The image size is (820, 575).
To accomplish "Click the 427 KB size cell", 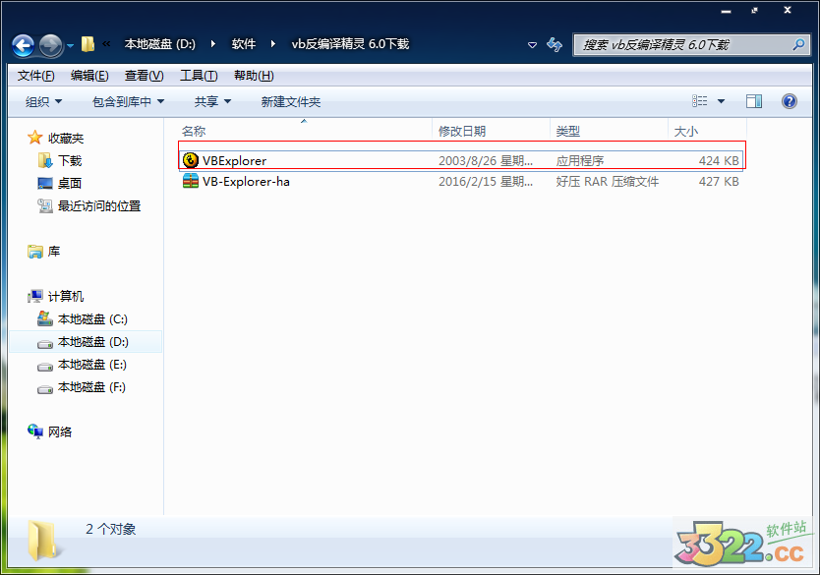I will (x=719, y=182).
